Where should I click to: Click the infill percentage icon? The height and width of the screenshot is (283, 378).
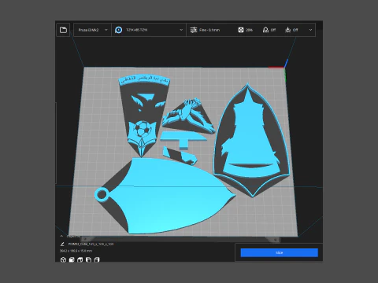pyautogui.click(x=241, y=30)
